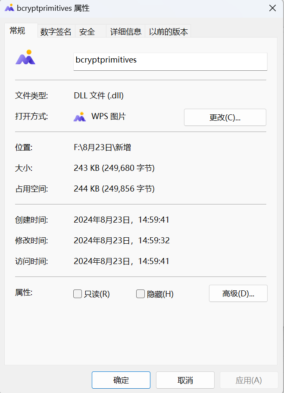
Task: Open the 安全 tab
Action: pyautogui.click(x=91, y=31)
